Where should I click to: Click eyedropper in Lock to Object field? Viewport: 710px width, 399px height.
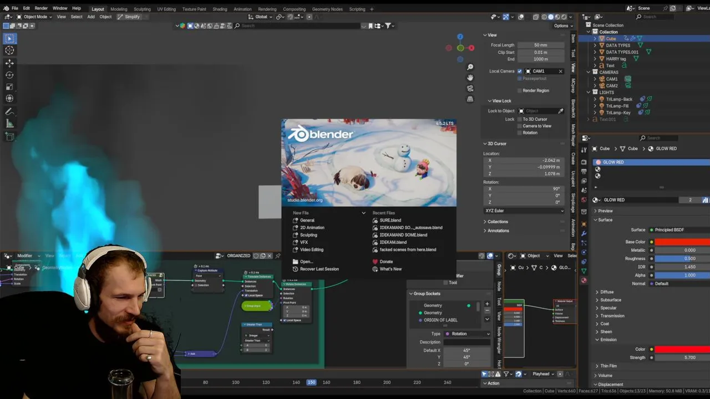point(560,111)
